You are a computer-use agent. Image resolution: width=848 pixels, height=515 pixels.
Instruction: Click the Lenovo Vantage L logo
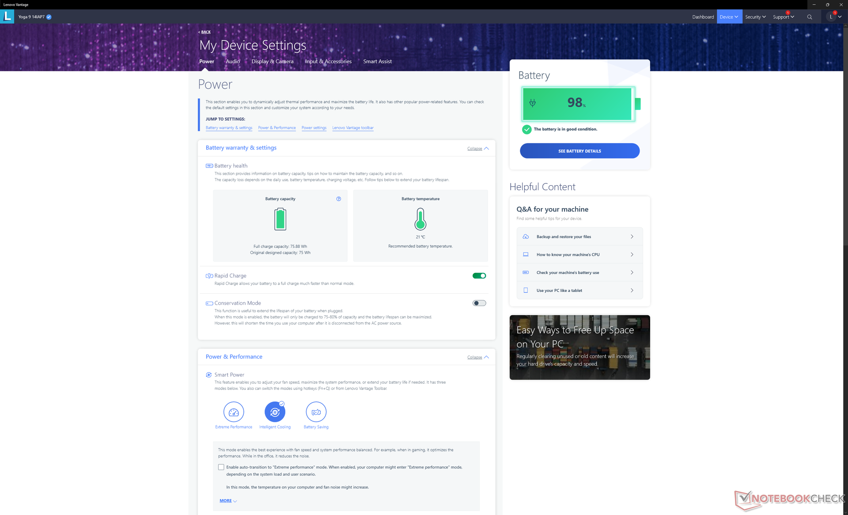click(x=7, y=17)
